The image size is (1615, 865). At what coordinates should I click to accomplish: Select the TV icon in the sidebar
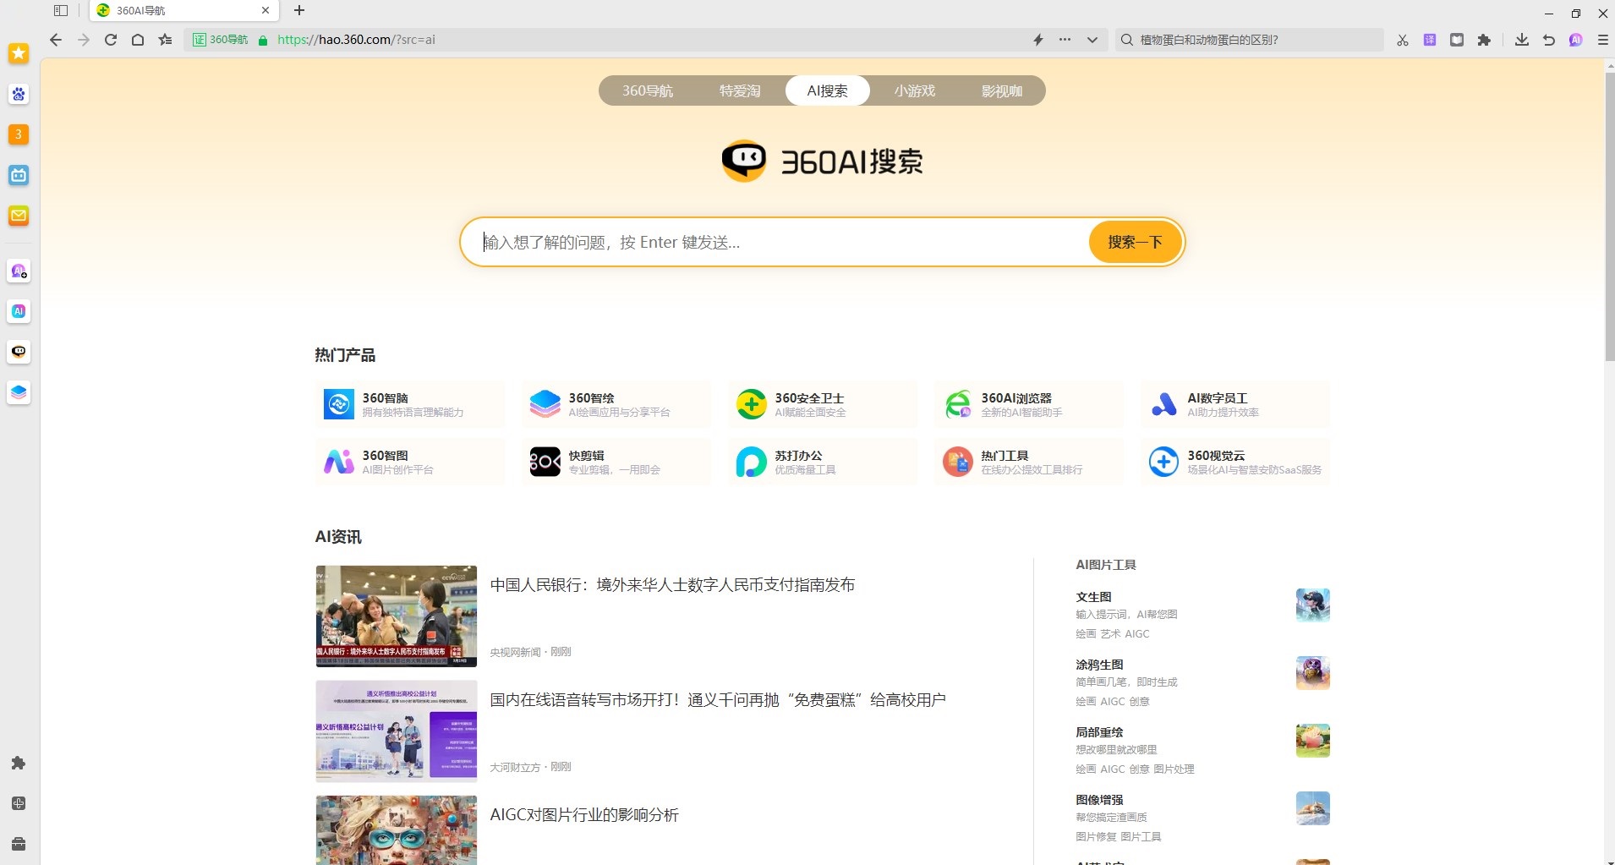(19, 175)
